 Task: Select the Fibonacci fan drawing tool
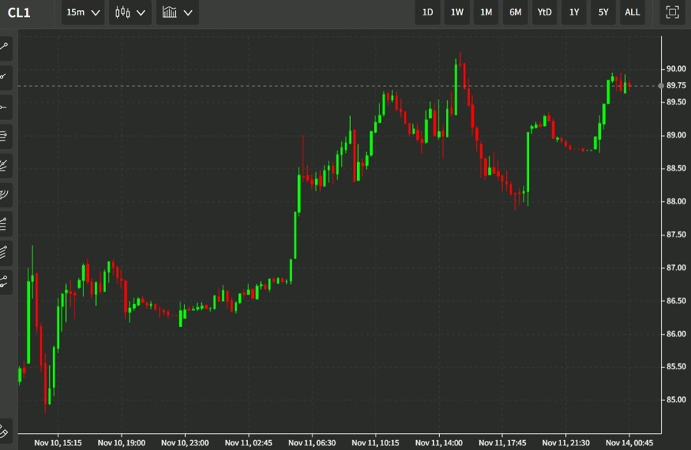click(x=5, y=165)
